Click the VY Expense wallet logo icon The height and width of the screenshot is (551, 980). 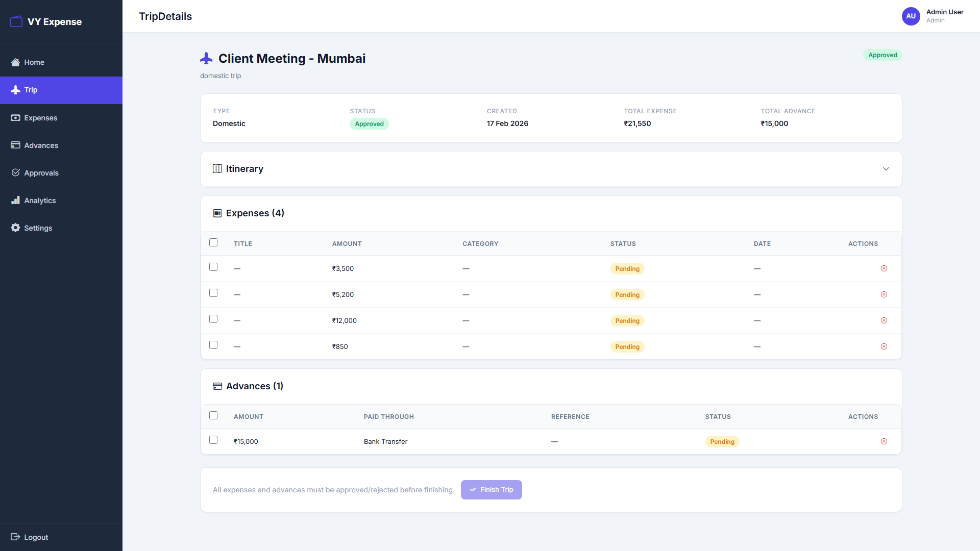click(x=16, y=21)
